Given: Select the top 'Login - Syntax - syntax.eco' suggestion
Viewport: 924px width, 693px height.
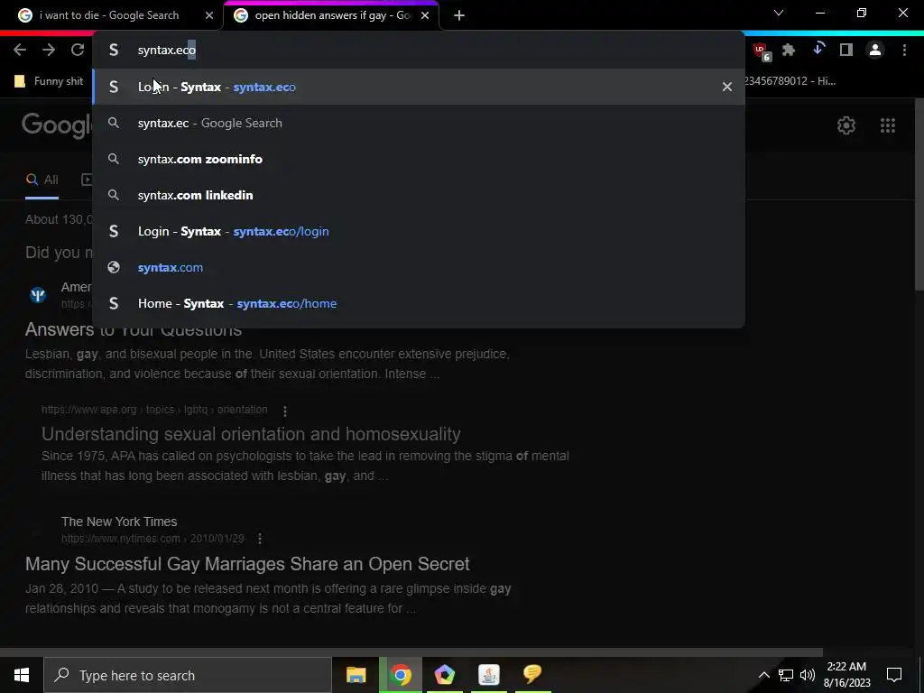Looking at the screenshot, I should (x=419, y=87).
